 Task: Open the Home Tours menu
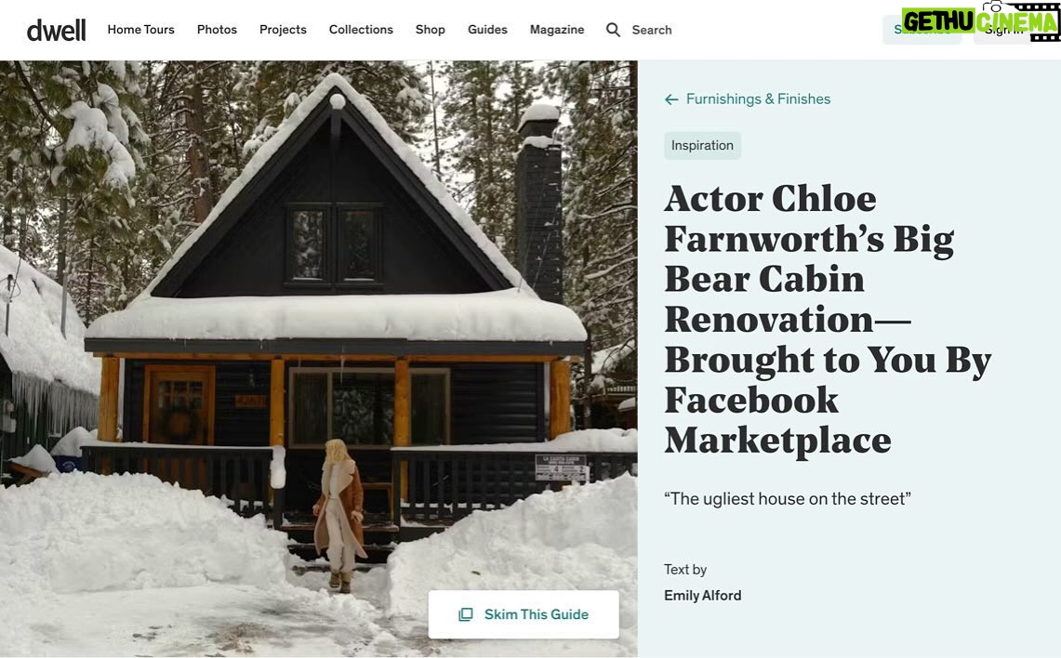click(x=140, y=30)
